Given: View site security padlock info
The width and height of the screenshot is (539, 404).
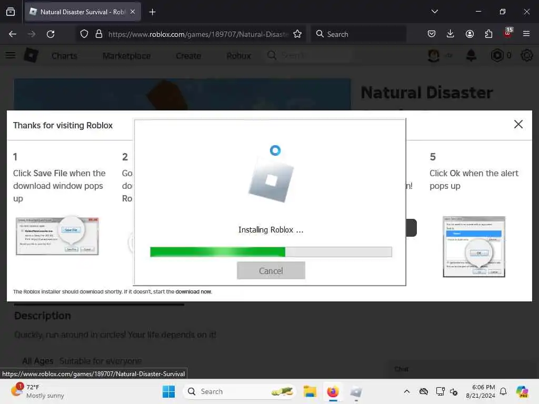Looking at the screenshot, I should tap(98, 34).
